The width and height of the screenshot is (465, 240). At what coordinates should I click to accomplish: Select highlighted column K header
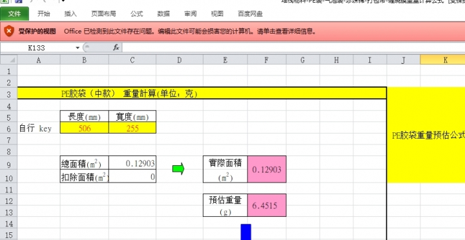(442, 60)
